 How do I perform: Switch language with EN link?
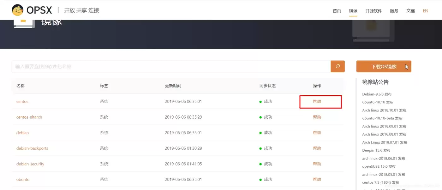[426, 11]
